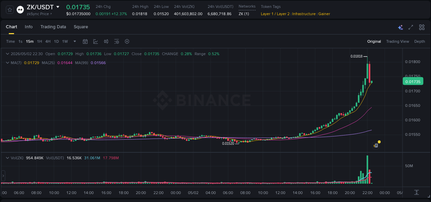431x202 pixels.
Task: Click the yellow dot marker on chart
Action: coord(379,142)
